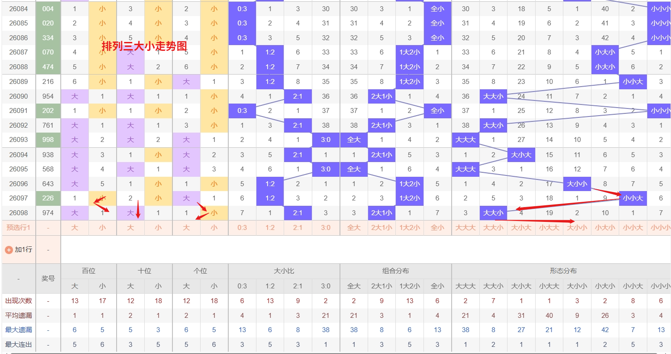Toggle 大大小 in the 预选行1 row
671x354 pixels.
493,228
